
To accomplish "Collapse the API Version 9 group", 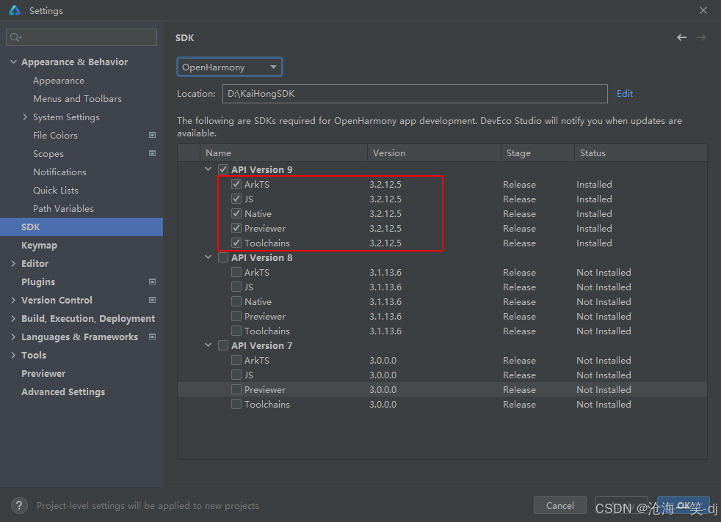I will (209, 169).
